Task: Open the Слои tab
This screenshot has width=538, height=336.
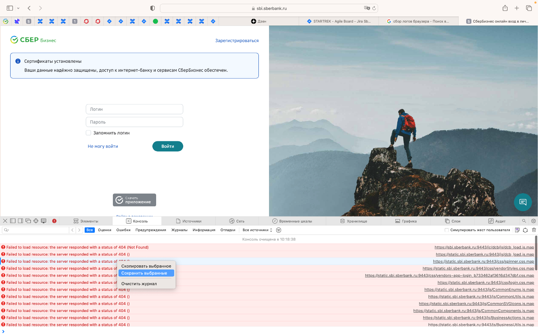Action: click(453, 221)
